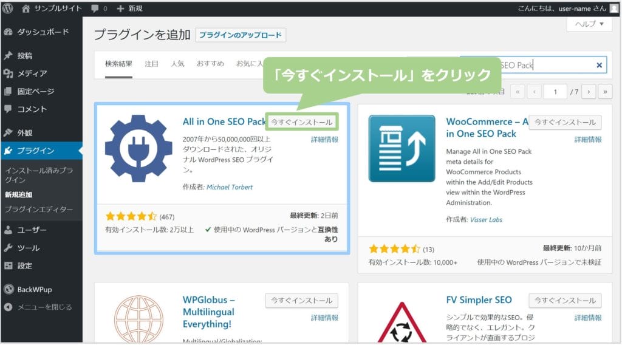Screen dimensions: 622x345
Task: Open 設定 menu item
Action: [41, 265]
